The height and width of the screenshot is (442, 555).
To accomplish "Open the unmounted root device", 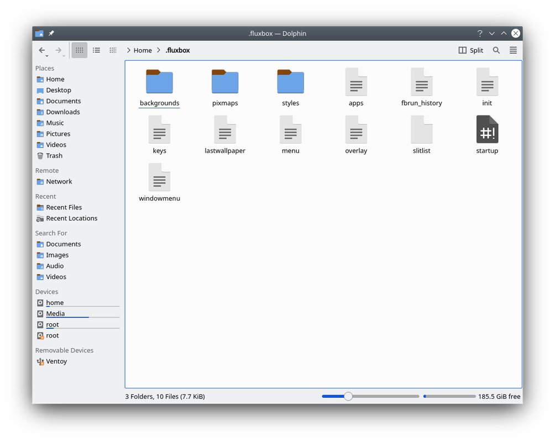I will click(78, 336).
